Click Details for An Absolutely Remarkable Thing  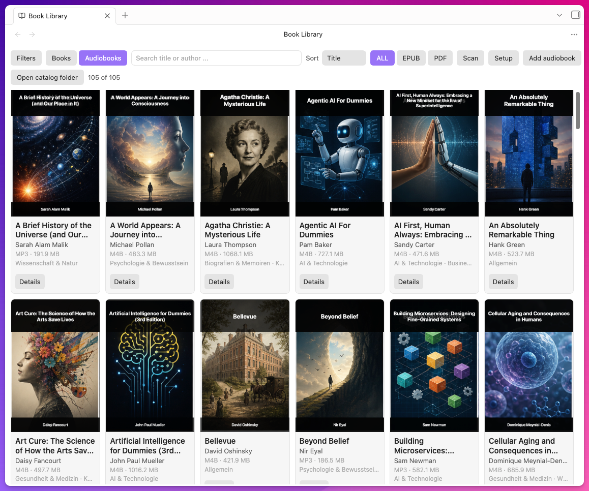click(x=503, y=282)
